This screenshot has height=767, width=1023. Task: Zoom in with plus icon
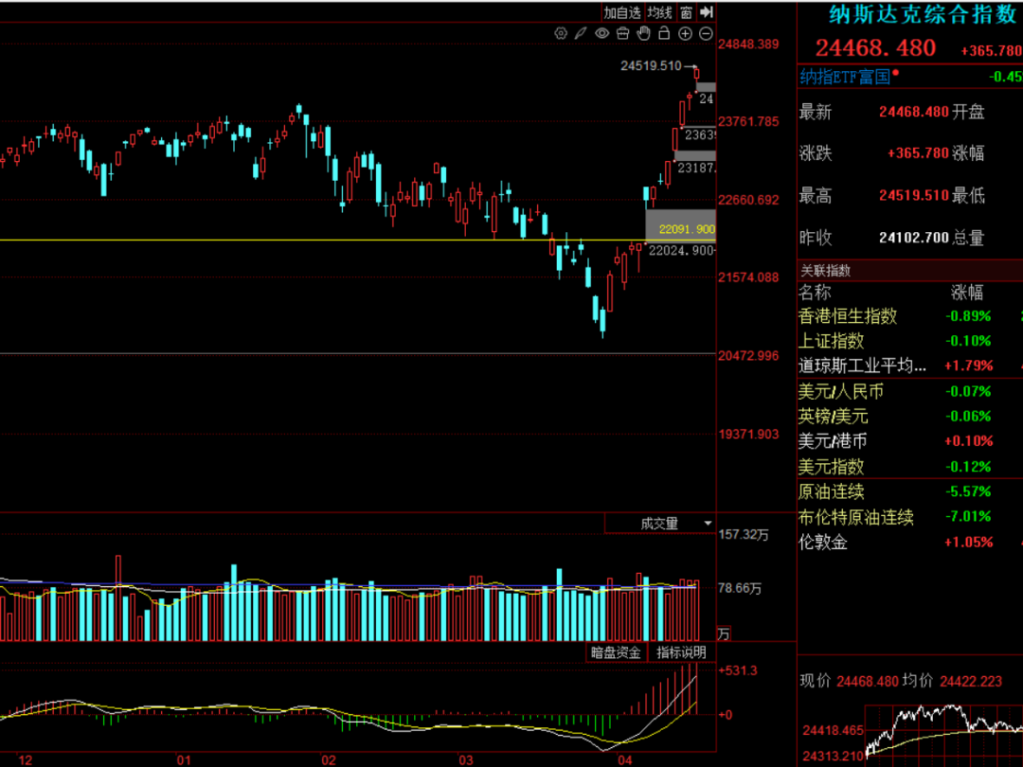(x=685, y=33)
